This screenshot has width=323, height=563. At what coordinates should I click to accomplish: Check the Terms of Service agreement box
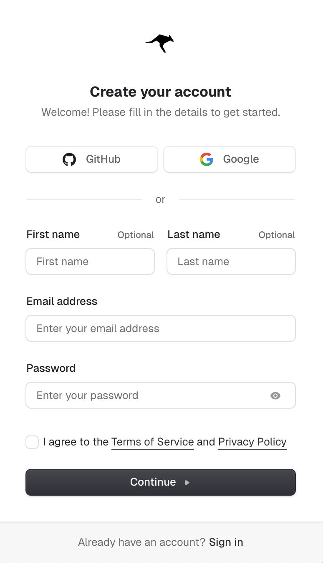[32, 442]
